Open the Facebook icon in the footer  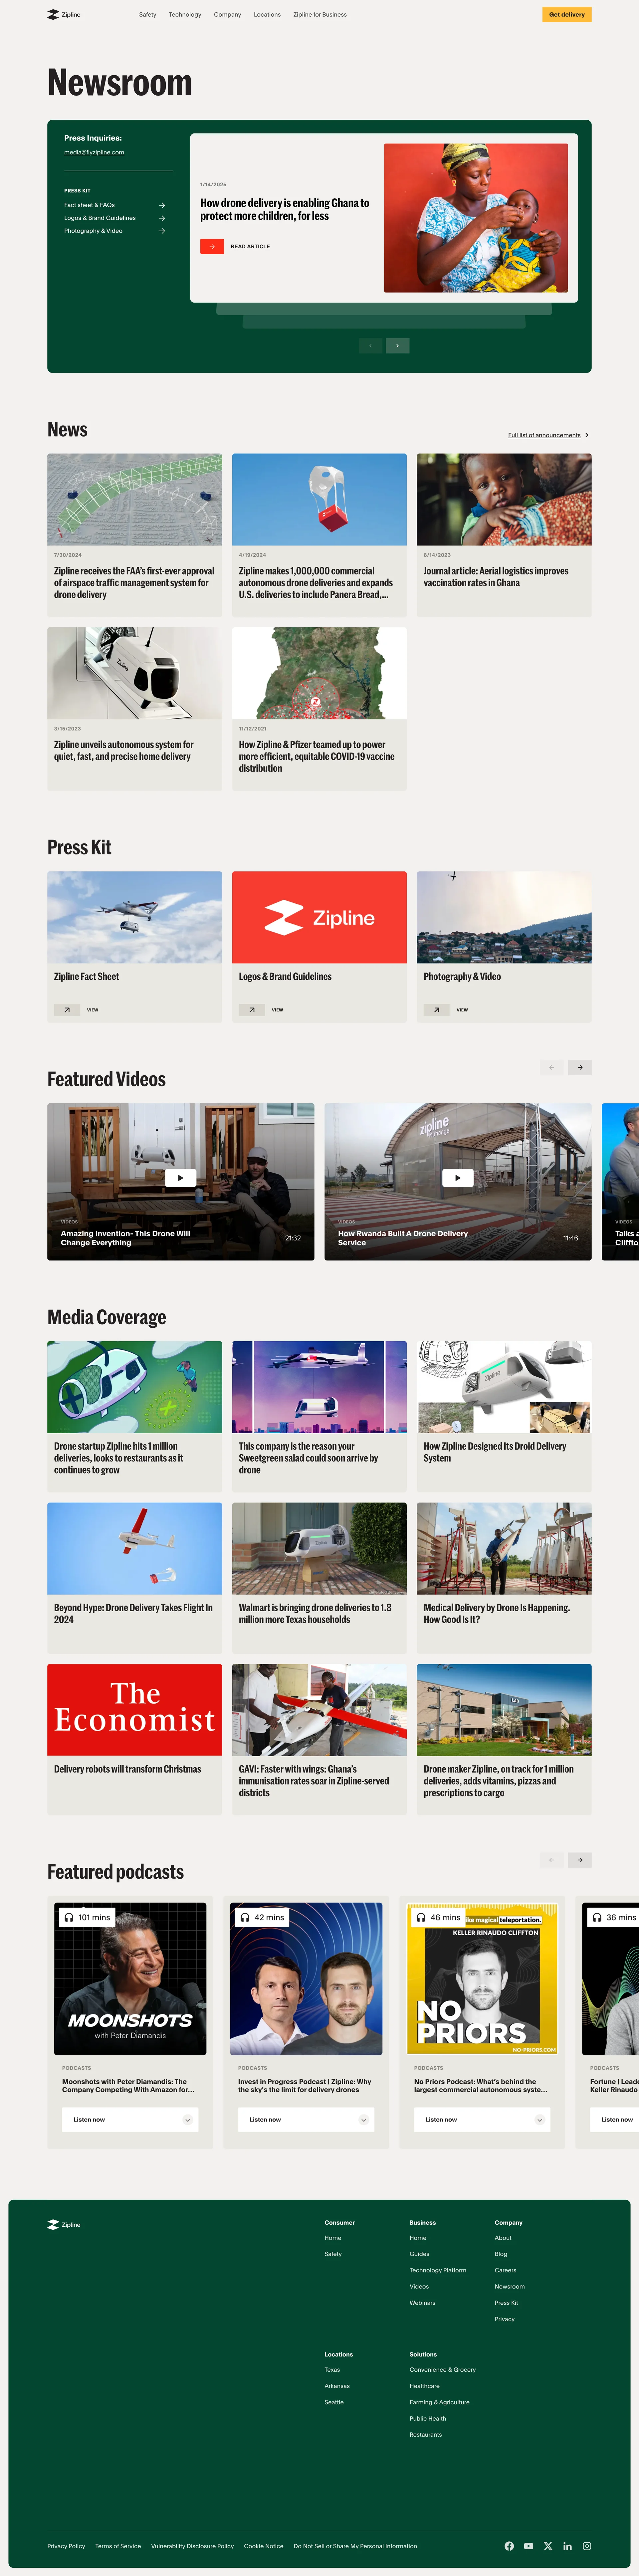pyautogui.click(x=509, y=2546)
